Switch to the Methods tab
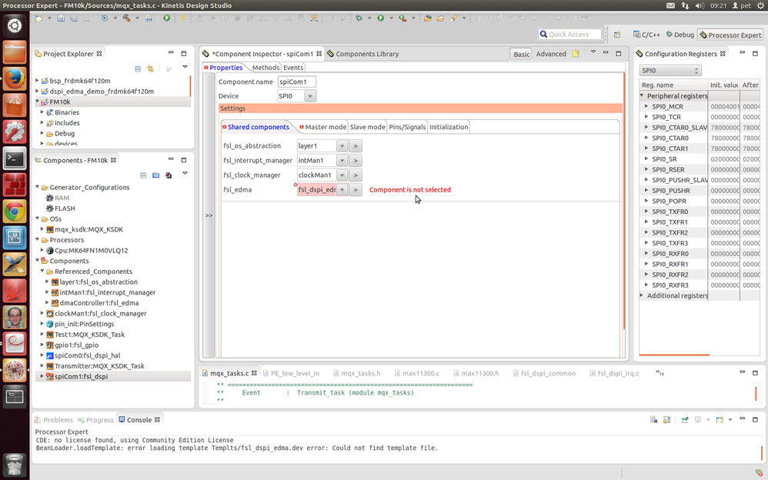Viewport: 768px width, 480px height. (x=265, y=68)
